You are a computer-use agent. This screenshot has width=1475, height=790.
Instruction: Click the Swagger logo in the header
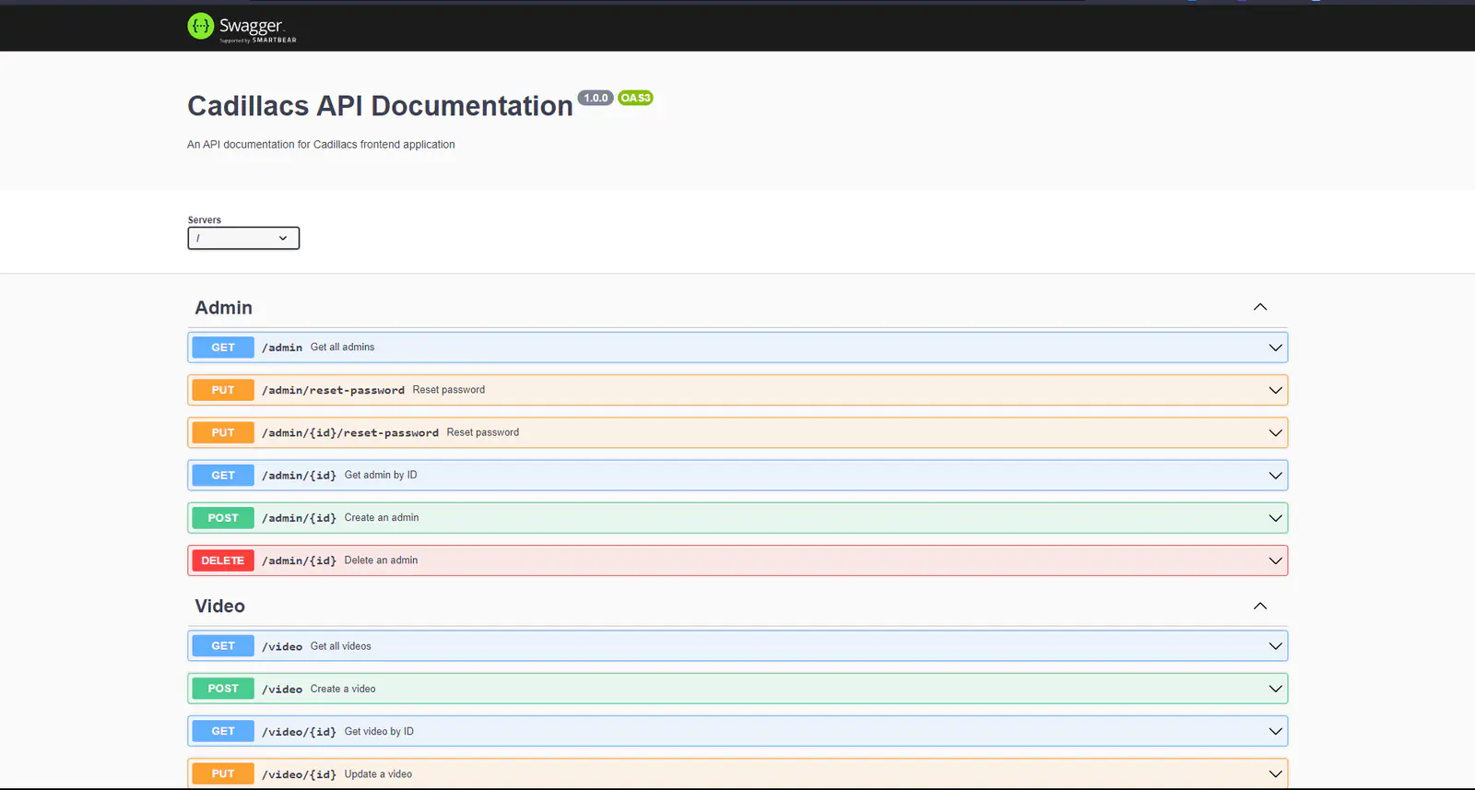pos(242,27)
